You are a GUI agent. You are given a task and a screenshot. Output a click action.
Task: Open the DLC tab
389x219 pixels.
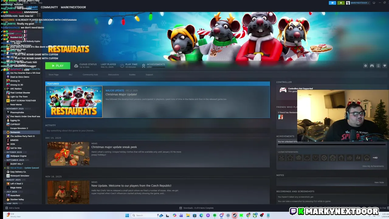[x=71, y=75]
